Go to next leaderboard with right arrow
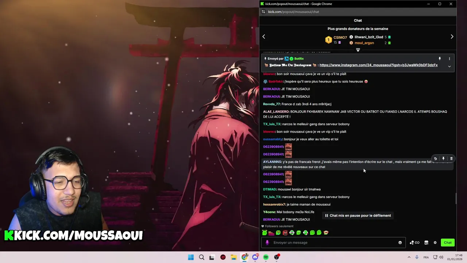467x263 pixels. [452, 37]
